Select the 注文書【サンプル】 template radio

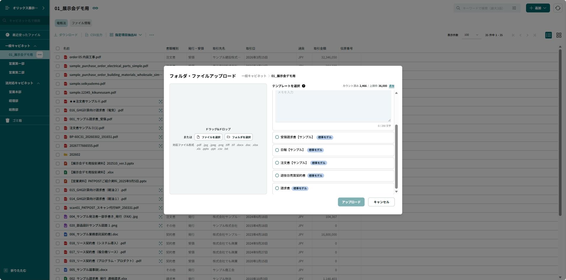pyautogui.click(x=277, y=163)
